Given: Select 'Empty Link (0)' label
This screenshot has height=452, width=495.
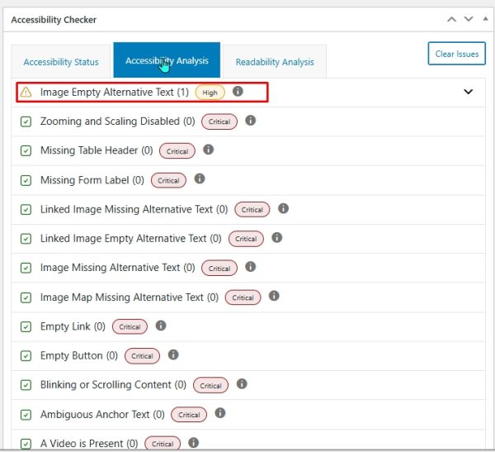Looking at the screenshot, I should point(73,326).
